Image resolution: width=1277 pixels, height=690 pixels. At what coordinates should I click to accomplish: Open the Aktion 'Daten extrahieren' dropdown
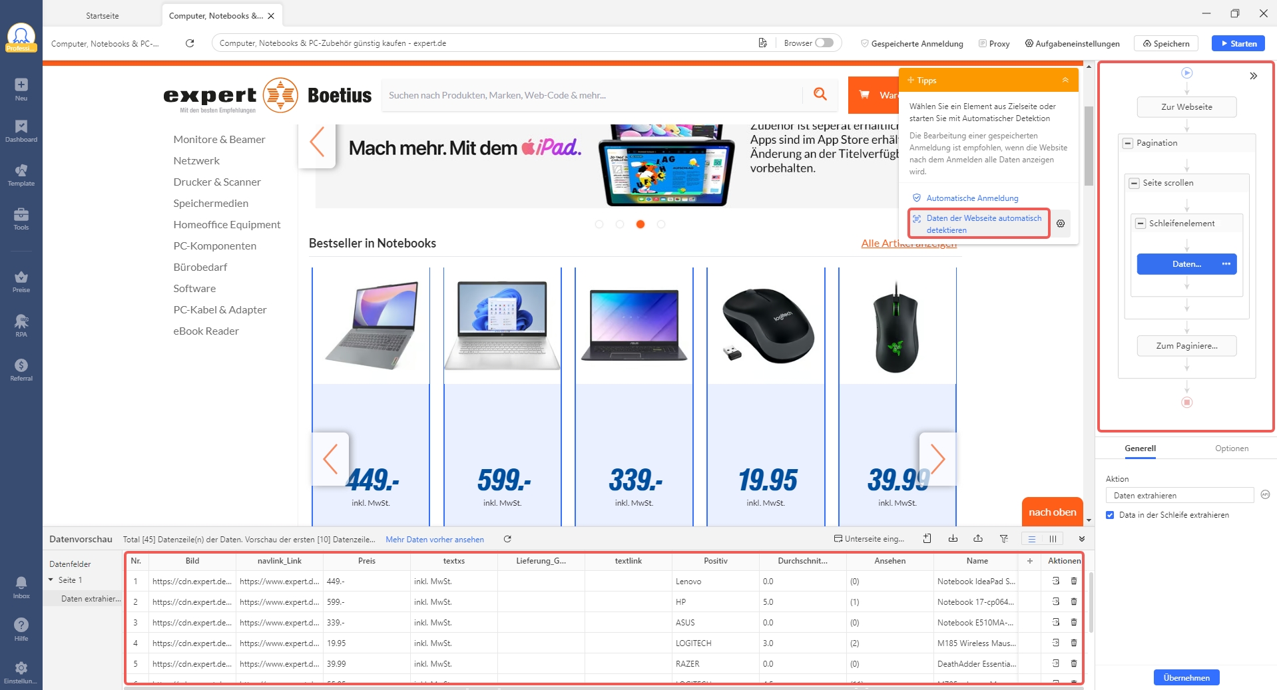[x=1180, y=495]
